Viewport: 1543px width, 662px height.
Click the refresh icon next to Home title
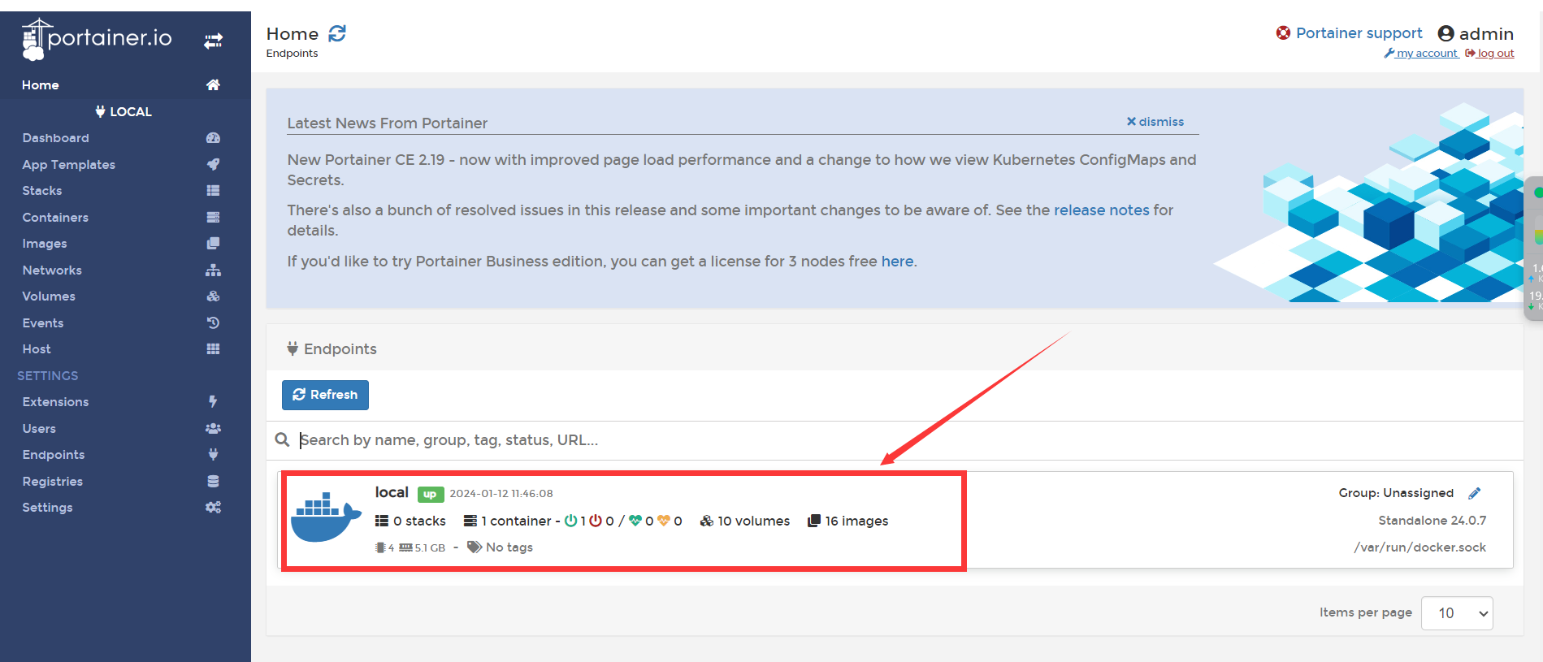pyautogui.click(x=337, y=33)
